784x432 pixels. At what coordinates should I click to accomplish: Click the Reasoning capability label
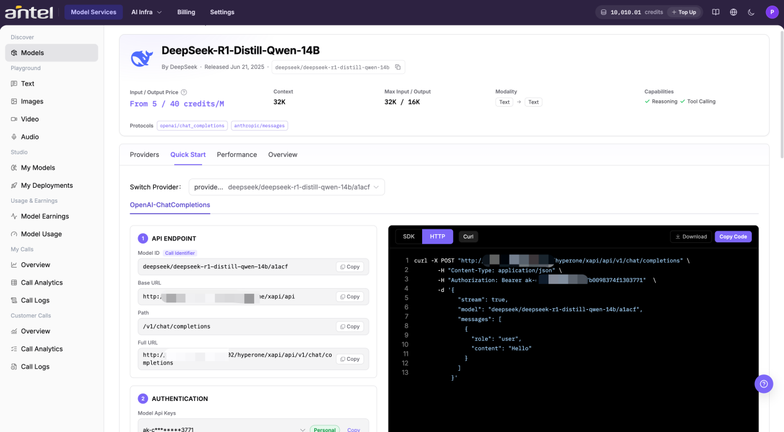664,102
